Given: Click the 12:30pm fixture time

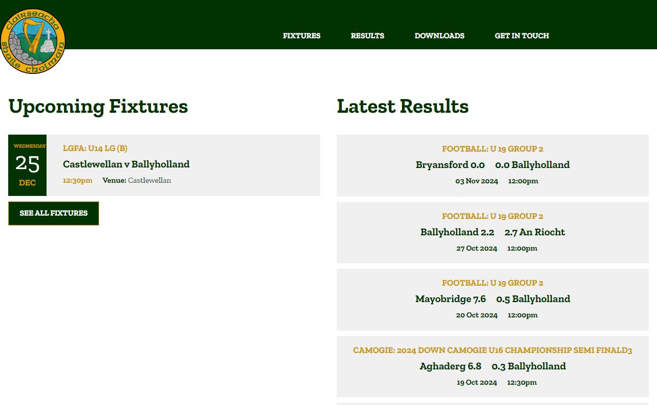Looking at the screenshot, I should 78,180.
